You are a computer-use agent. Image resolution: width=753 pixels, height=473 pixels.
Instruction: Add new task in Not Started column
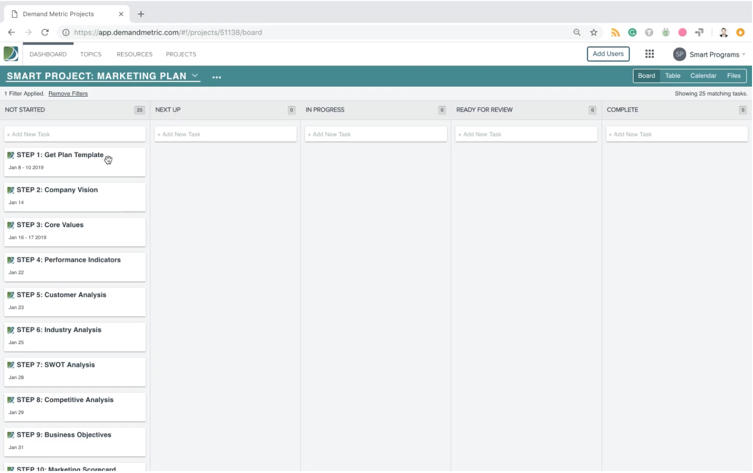click(x=75, y=134)
